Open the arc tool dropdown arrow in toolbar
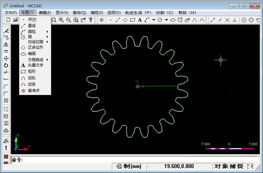The width and height of the screenshot is (263, 173). (x=154, y=20)
